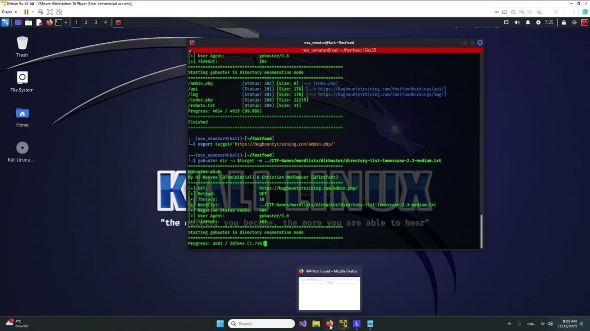This screenshot has width=590, height=331.
Task: Pause the virtual machine
Action: tap(26, 12)
